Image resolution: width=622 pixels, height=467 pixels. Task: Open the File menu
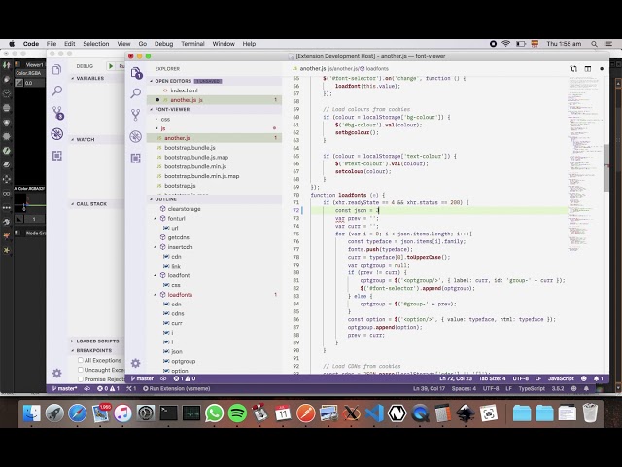click(52, 44)
